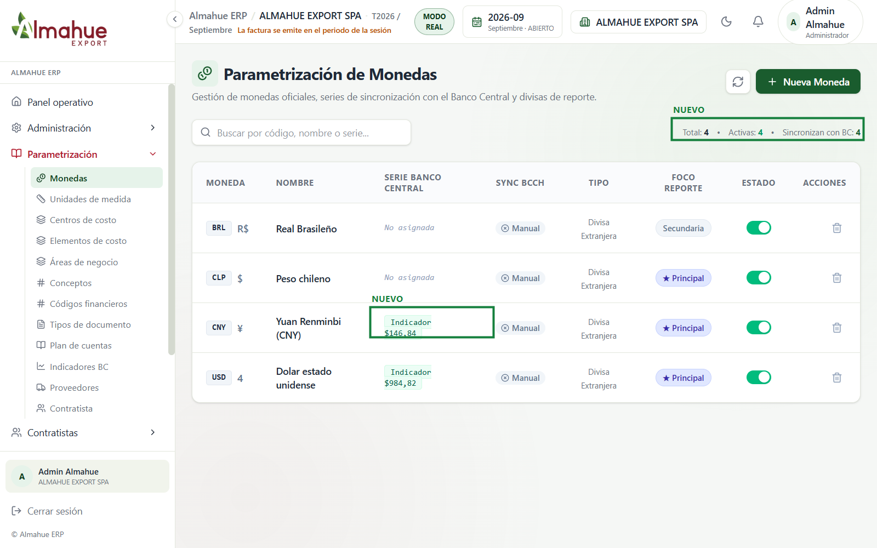Disable the USD currency status toggle

759,378
